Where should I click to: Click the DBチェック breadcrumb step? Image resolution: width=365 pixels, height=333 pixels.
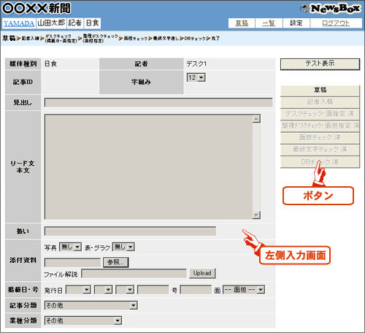click(195, 39)
